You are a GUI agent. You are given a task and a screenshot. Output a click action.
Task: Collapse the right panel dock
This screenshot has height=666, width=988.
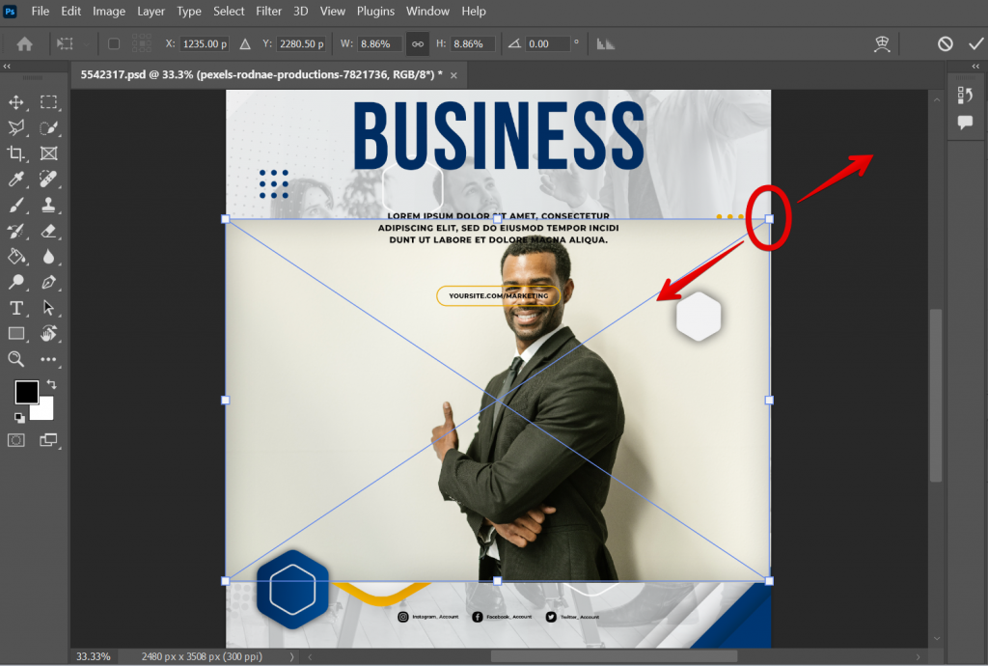tap(976, 66)
